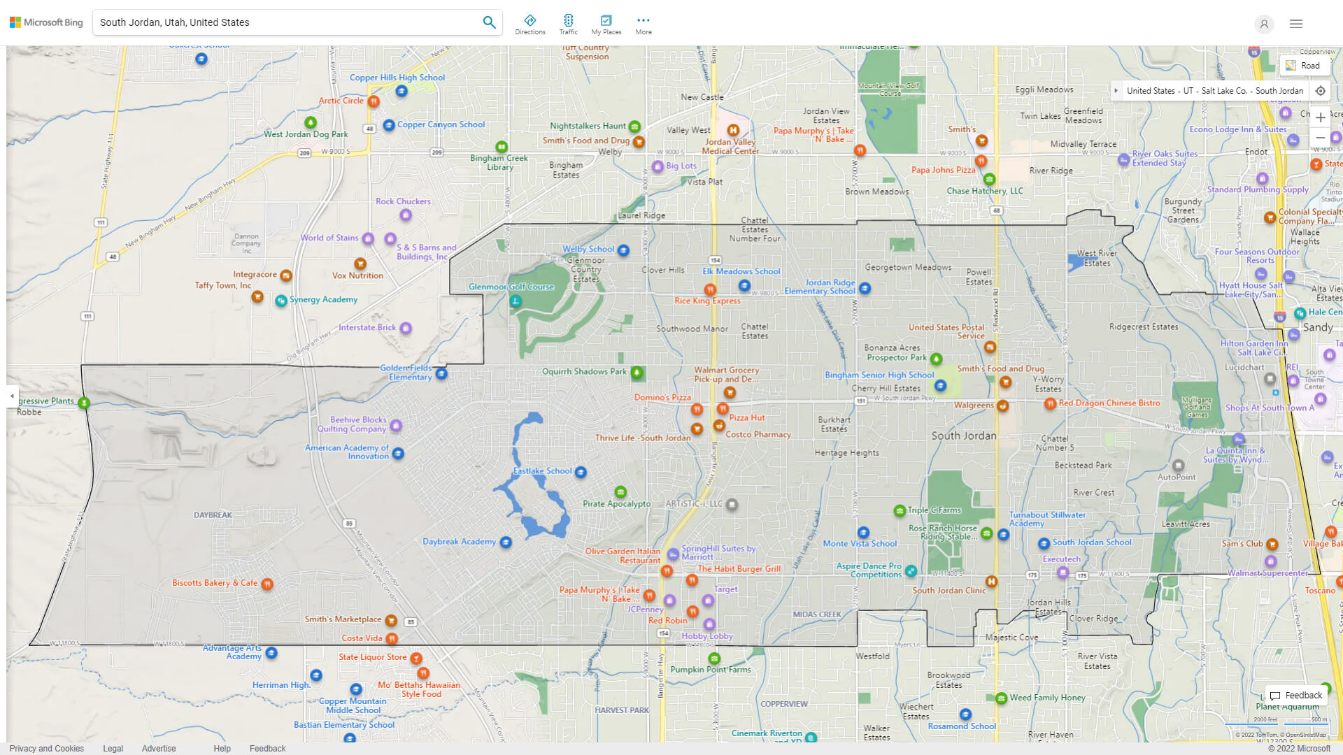Viewport: 1343px width, 755px height.
Task: Open user account profile icon
Action: click(x=1264, y=24)
